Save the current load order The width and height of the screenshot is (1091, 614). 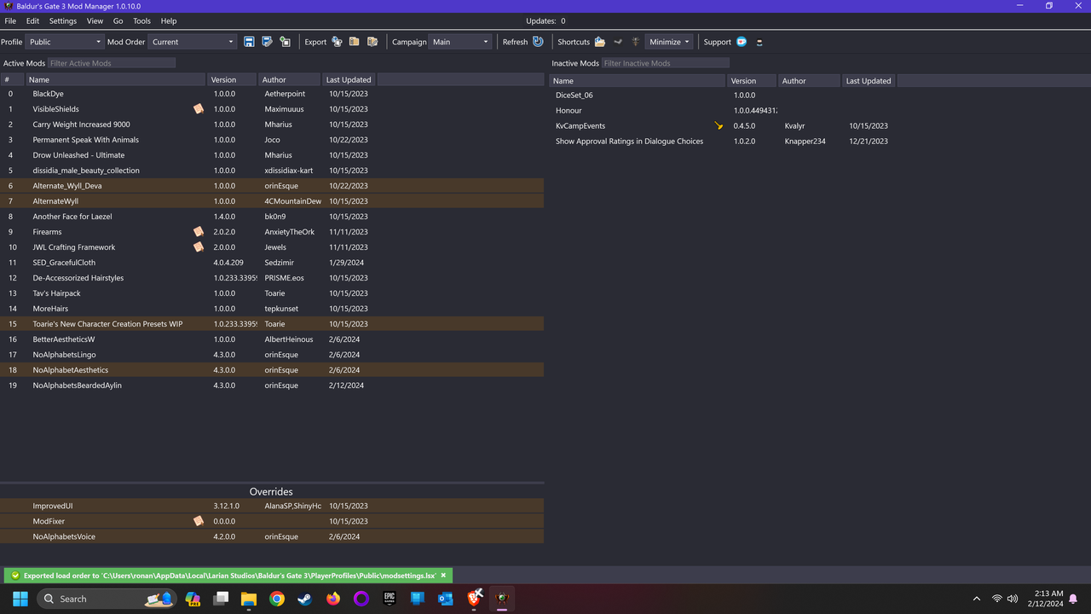click(x=249, y=41)
